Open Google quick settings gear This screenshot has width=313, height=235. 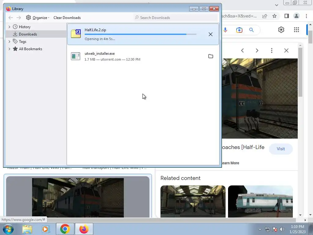(x=281, y=30)
